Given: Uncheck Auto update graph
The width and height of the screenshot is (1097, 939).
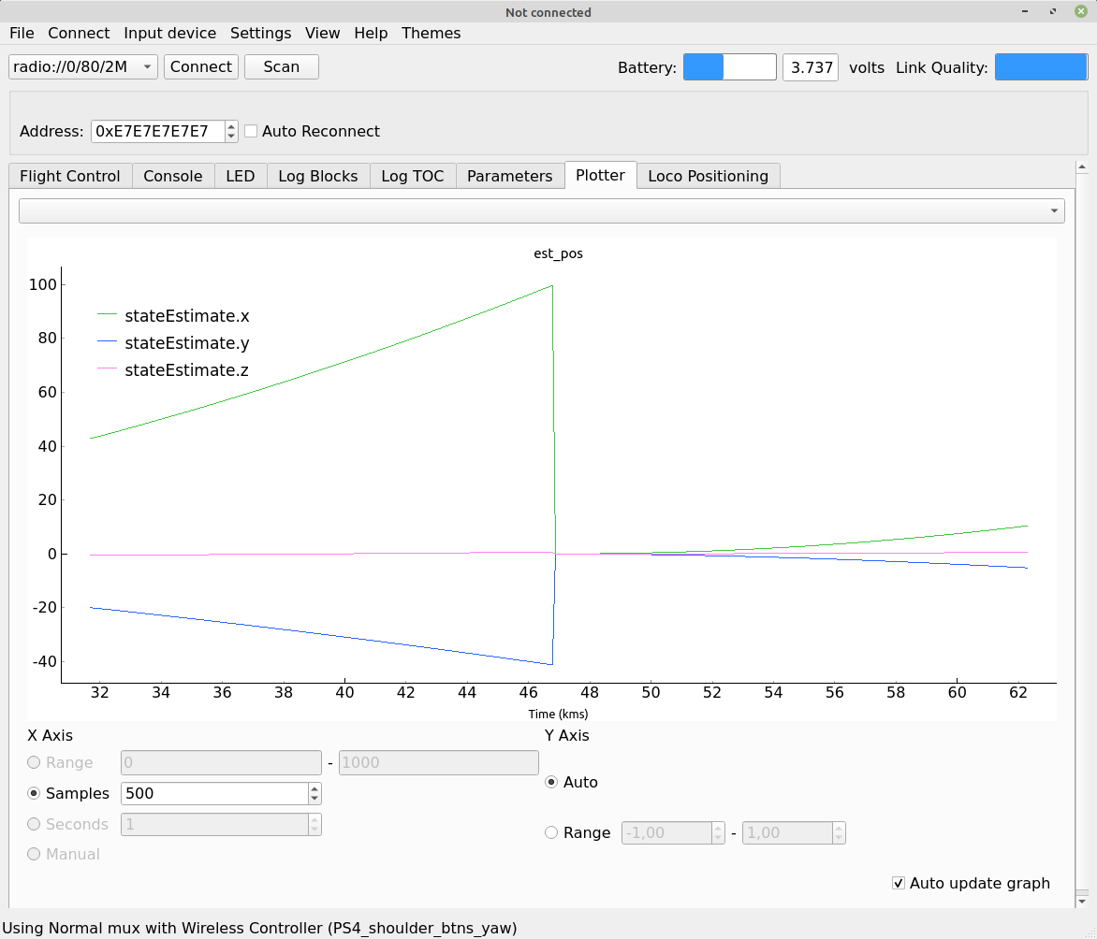Looking at the screenshot, I should point(899,883).
